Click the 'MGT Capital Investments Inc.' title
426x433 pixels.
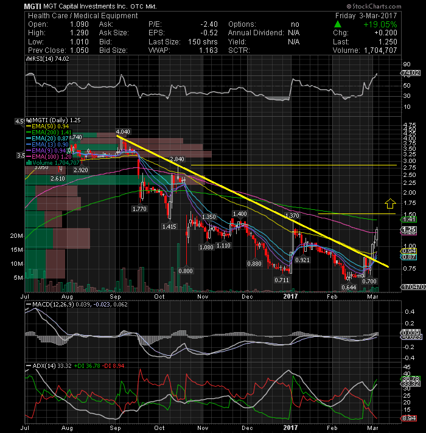tap(85, 6)
